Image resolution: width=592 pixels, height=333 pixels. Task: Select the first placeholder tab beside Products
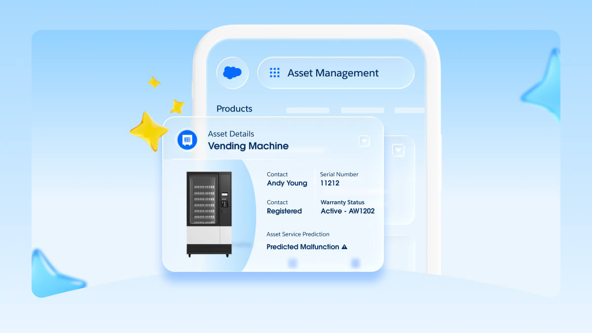307,110
